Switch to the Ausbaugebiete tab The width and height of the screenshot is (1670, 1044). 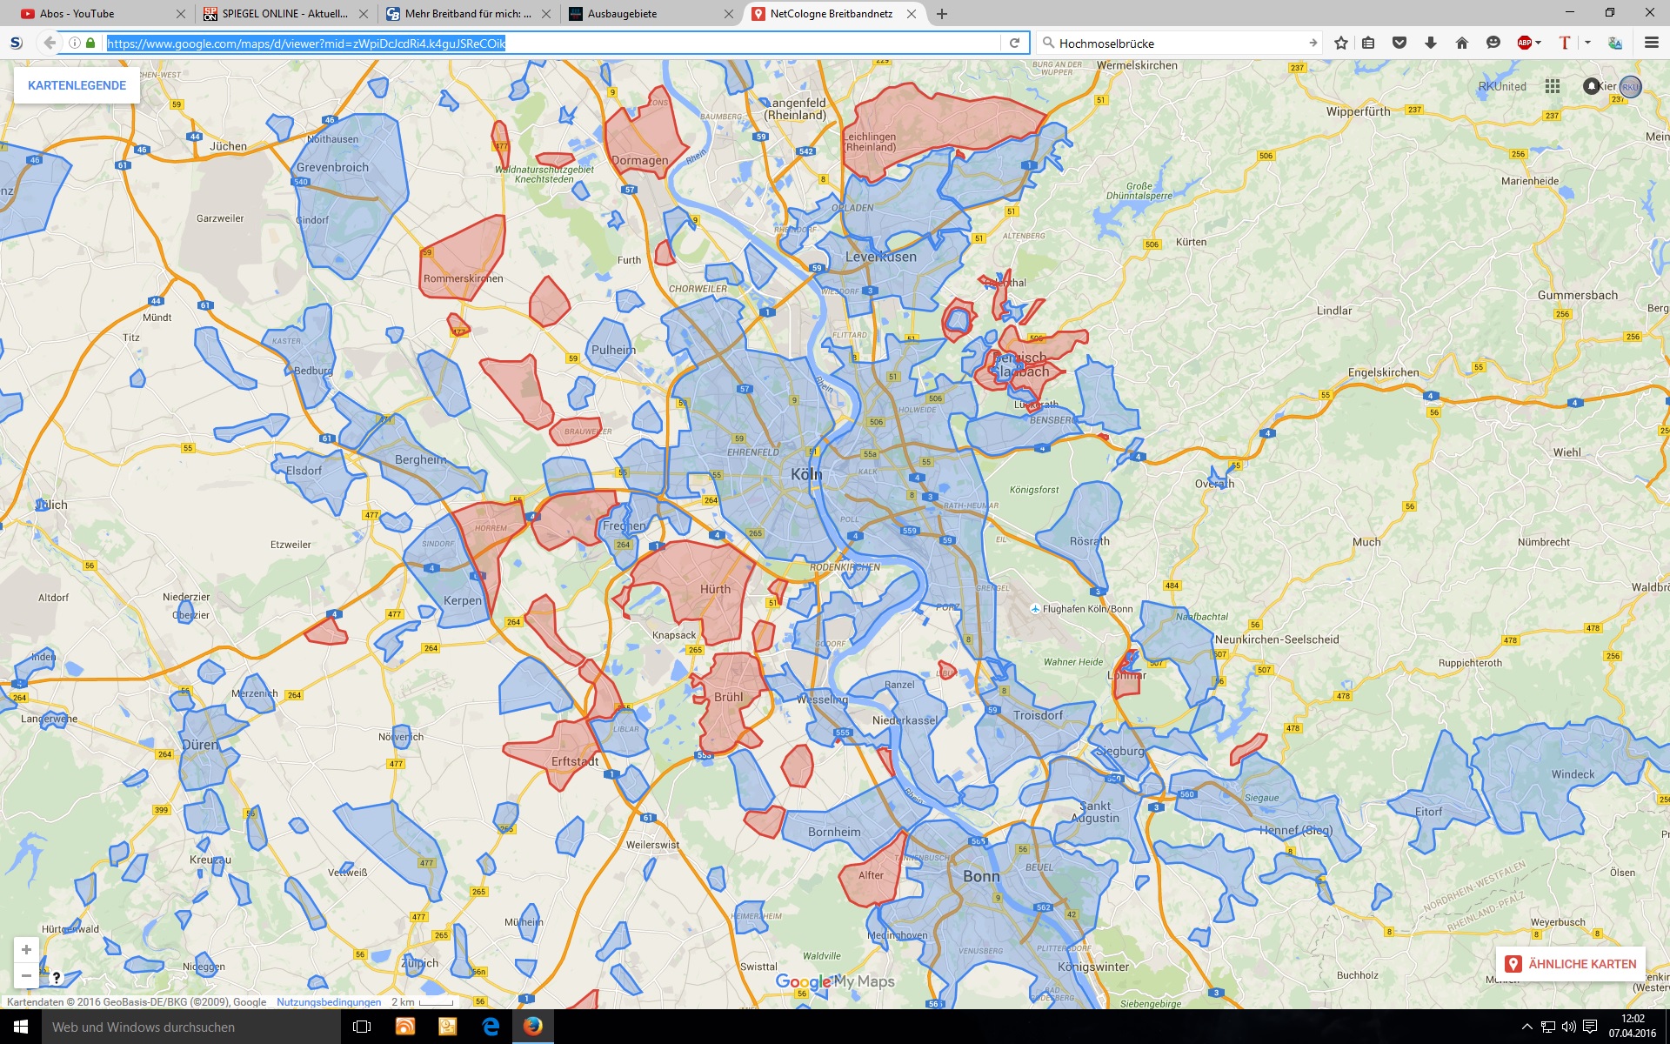[623, 14]
